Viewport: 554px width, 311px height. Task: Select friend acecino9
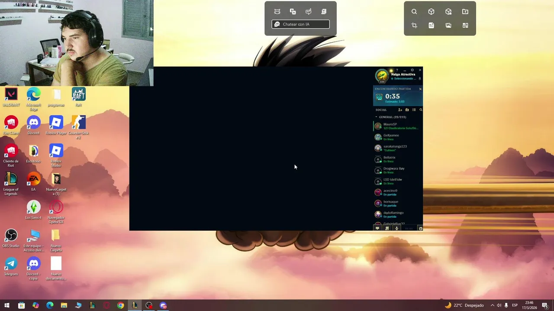point(398,192)
